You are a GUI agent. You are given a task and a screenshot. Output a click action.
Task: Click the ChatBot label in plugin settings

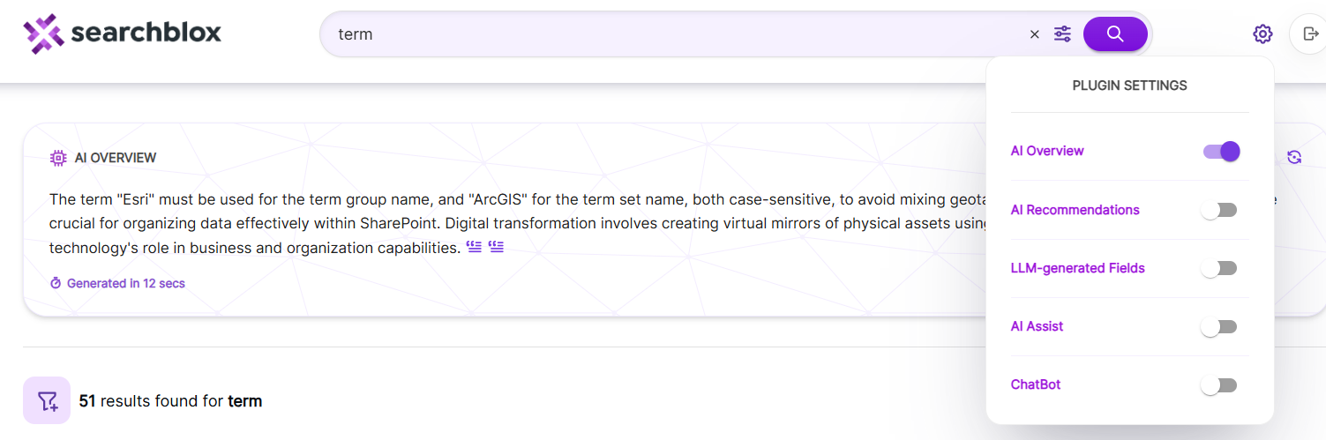(1036, 384)
